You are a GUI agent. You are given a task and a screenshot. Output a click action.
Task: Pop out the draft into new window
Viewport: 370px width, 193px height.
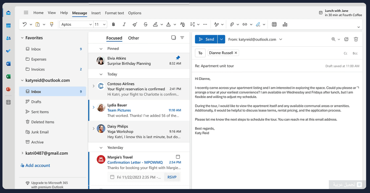pyautogui.click(x=346, y=39)
